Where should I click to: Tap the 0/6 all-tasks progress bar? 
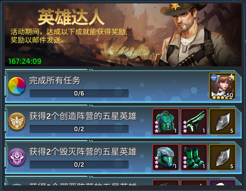pos(79,93)
